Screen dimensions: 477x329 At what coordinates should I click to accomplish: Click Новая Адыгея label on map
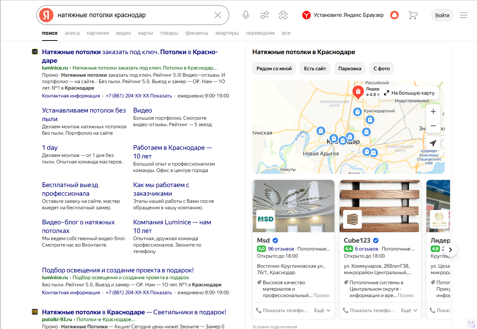click(x=321, y=154)
